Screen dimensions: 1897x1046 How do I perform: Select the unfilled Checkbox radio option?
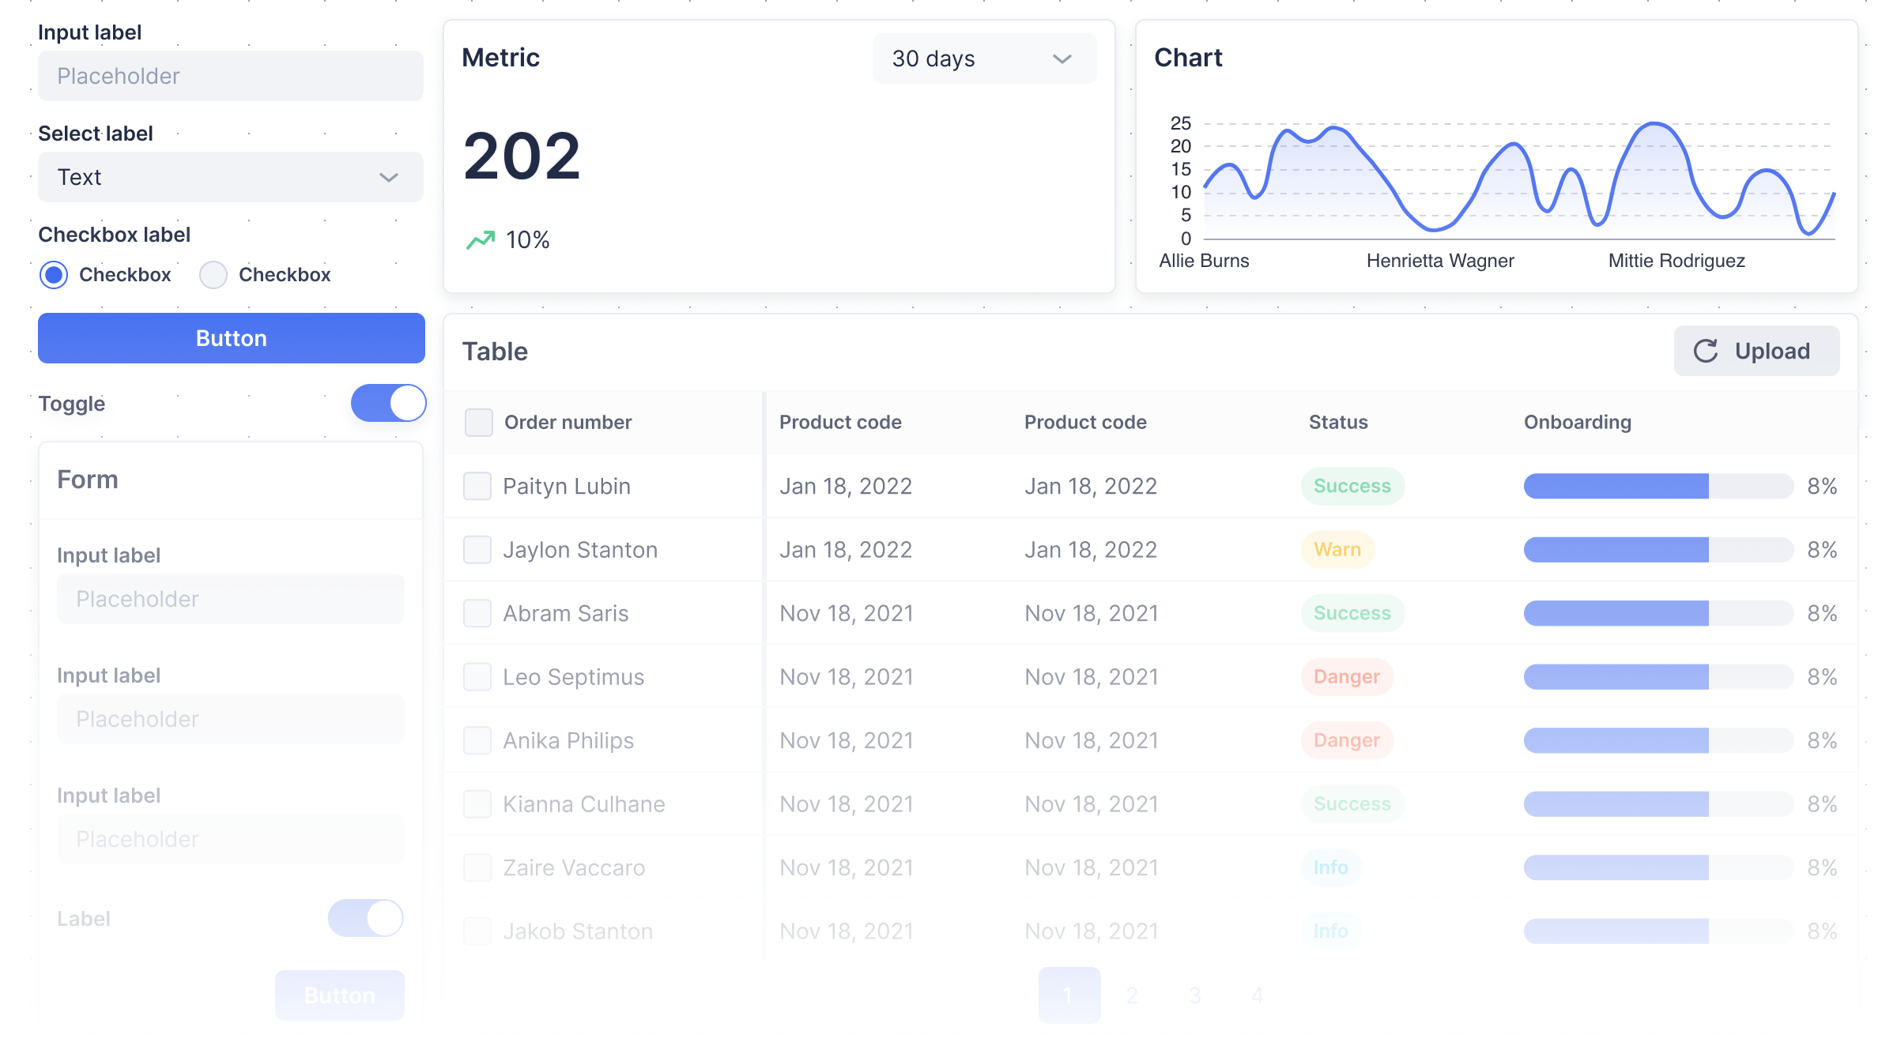[212, 275]
